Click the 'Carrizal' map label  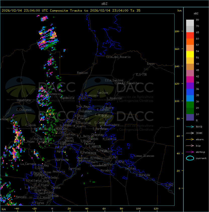click(75, 169)
